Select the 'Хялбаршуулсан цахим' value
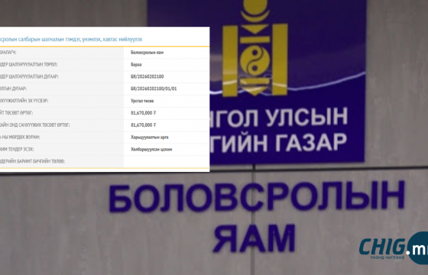 coord(151,149)
